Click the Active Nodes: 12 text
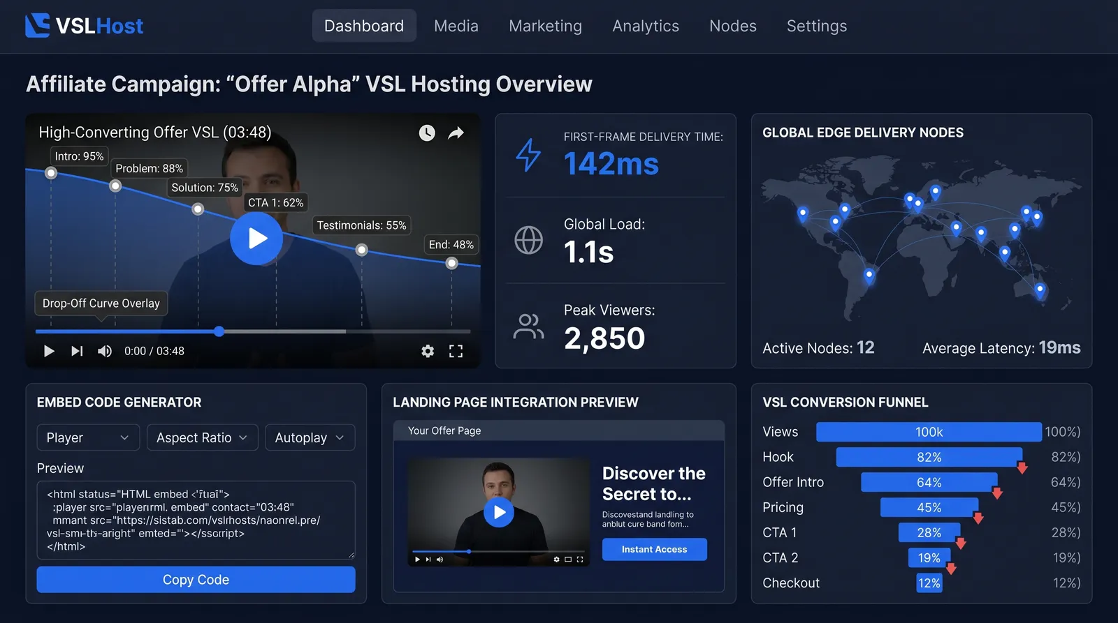Viewport: 1118px width, 623px height. (818, 348)
